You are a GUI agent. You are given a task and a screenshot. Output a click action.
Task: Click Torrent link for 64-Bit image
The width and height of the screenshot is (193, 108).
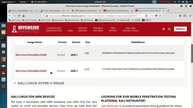pyautogui.click(x=61, y=71)
